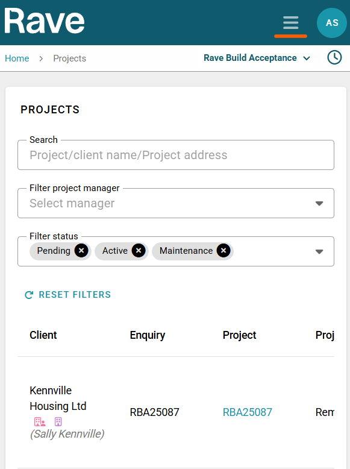Click the purple building icon under Kennville
This screenshot has height=469, width=350.
(x=58, y=422)
